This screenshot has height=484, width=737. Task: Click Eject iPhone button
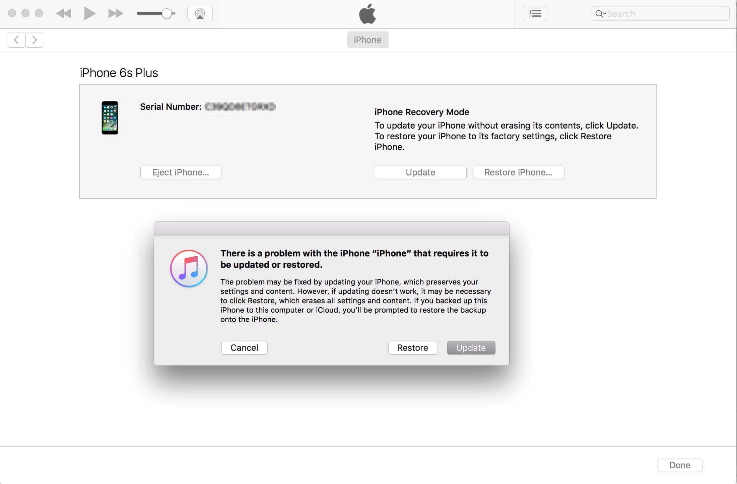pos(181,172)
